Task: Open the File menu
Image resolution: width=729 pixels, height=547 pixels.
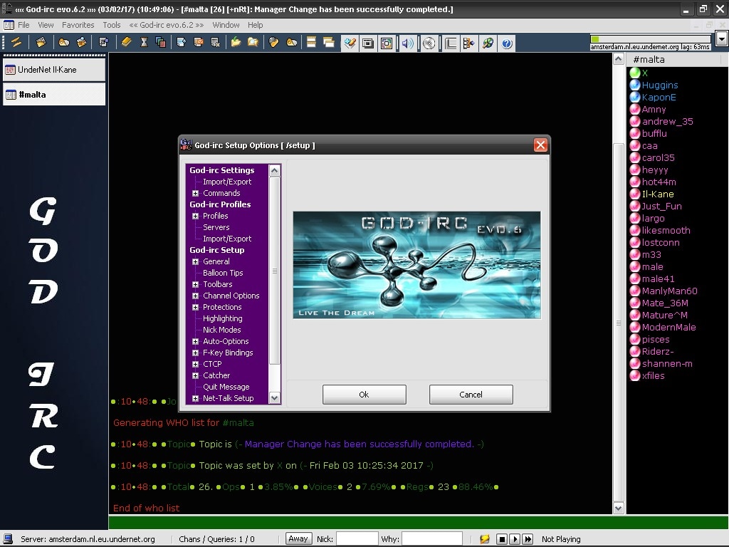Action: [x=23, y=25]
